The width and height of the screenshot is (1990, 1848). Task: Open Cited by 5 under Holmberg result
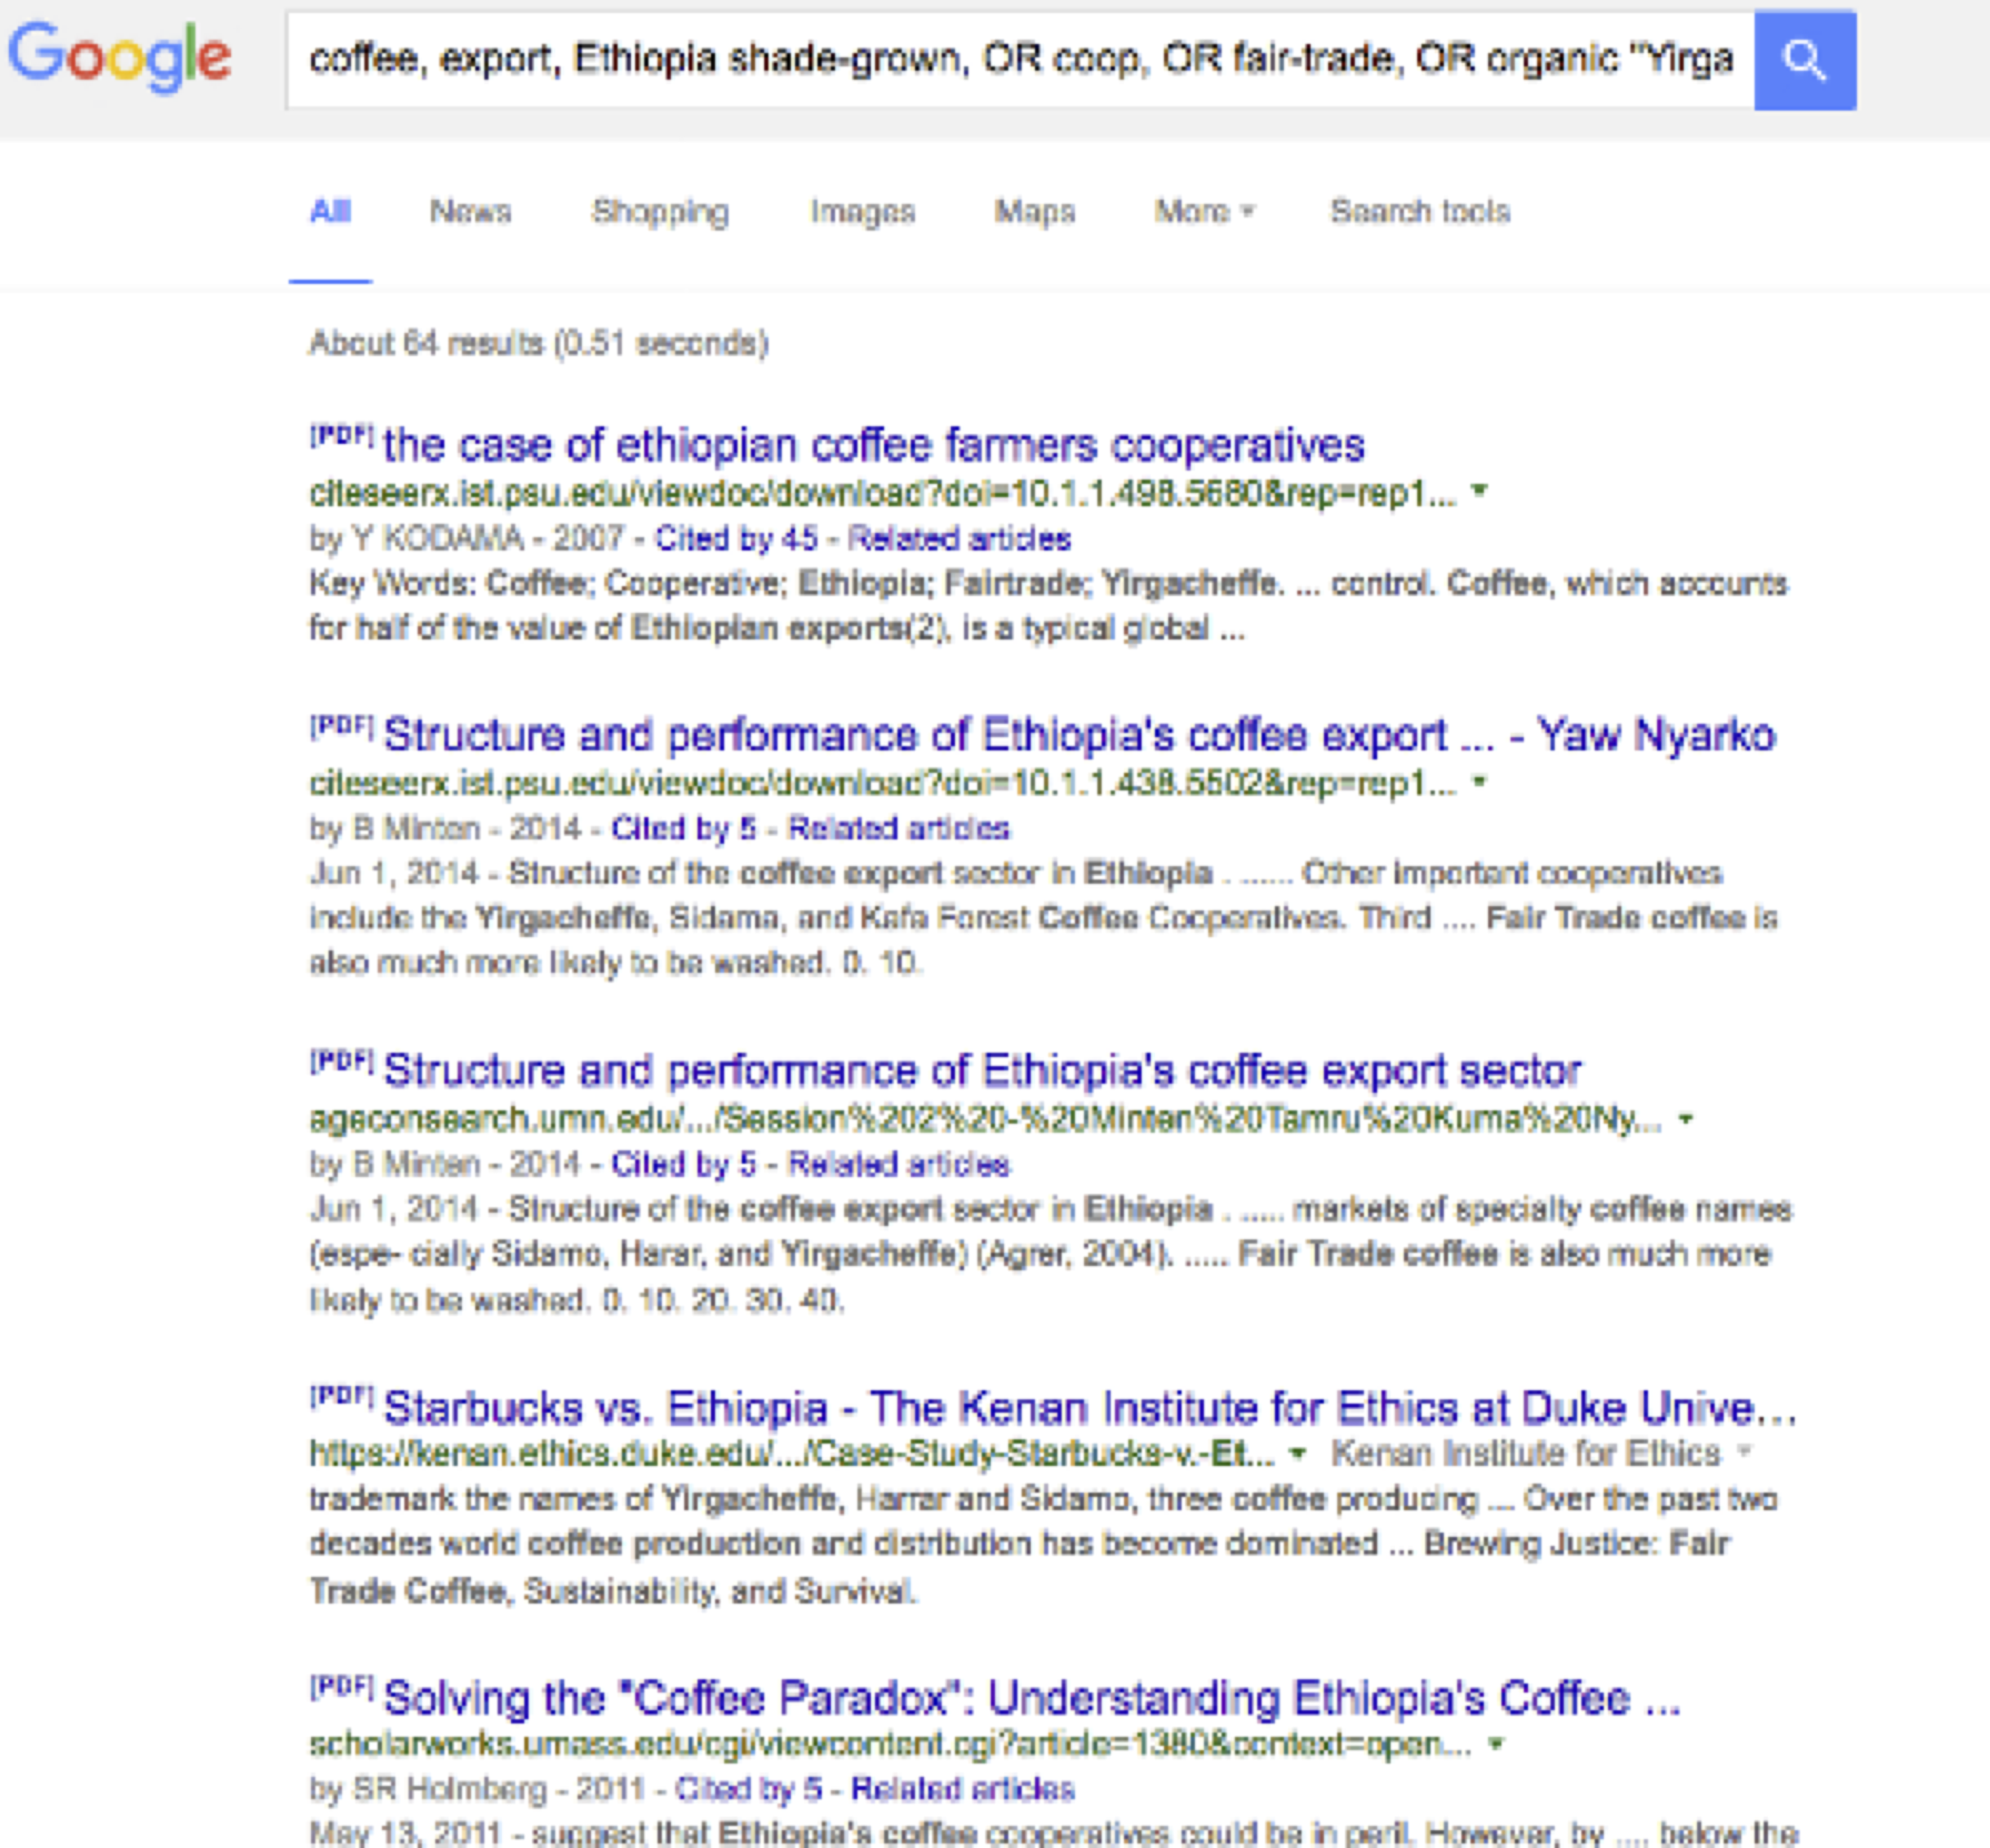pyautogui.click(x=749, y=1789)
